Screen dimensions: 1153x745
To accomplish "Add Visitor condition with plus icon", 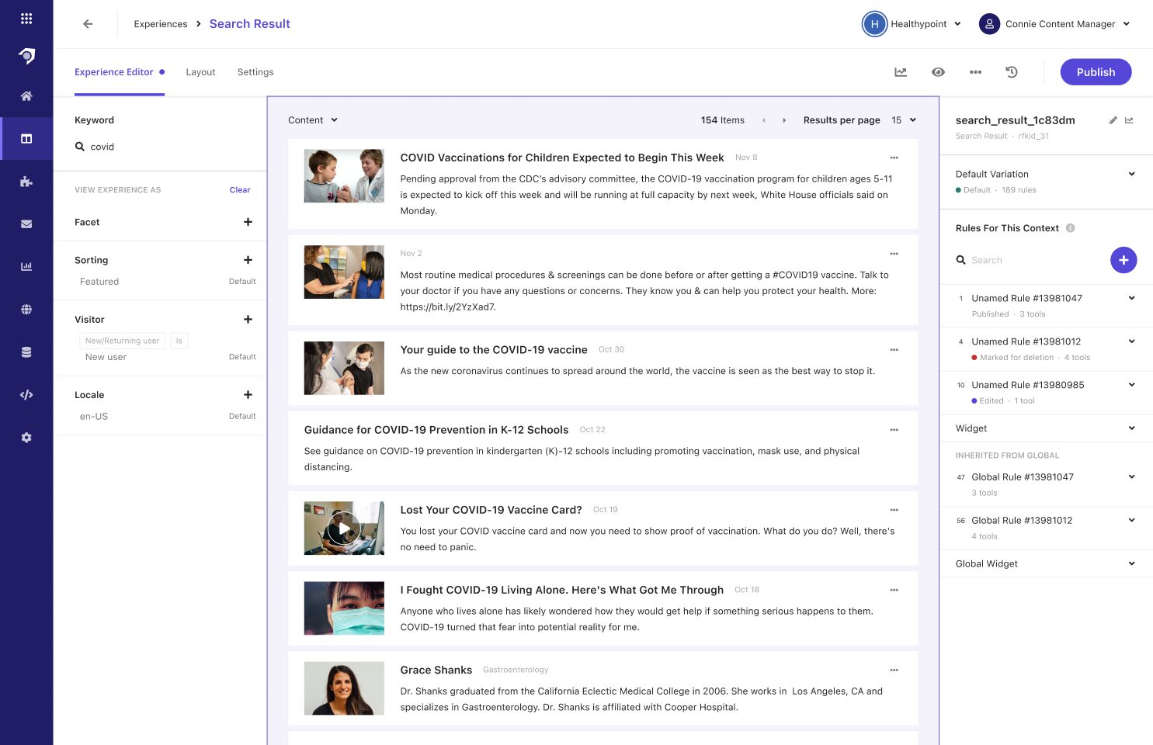I will pyautogui.click(x=248, y=319).
